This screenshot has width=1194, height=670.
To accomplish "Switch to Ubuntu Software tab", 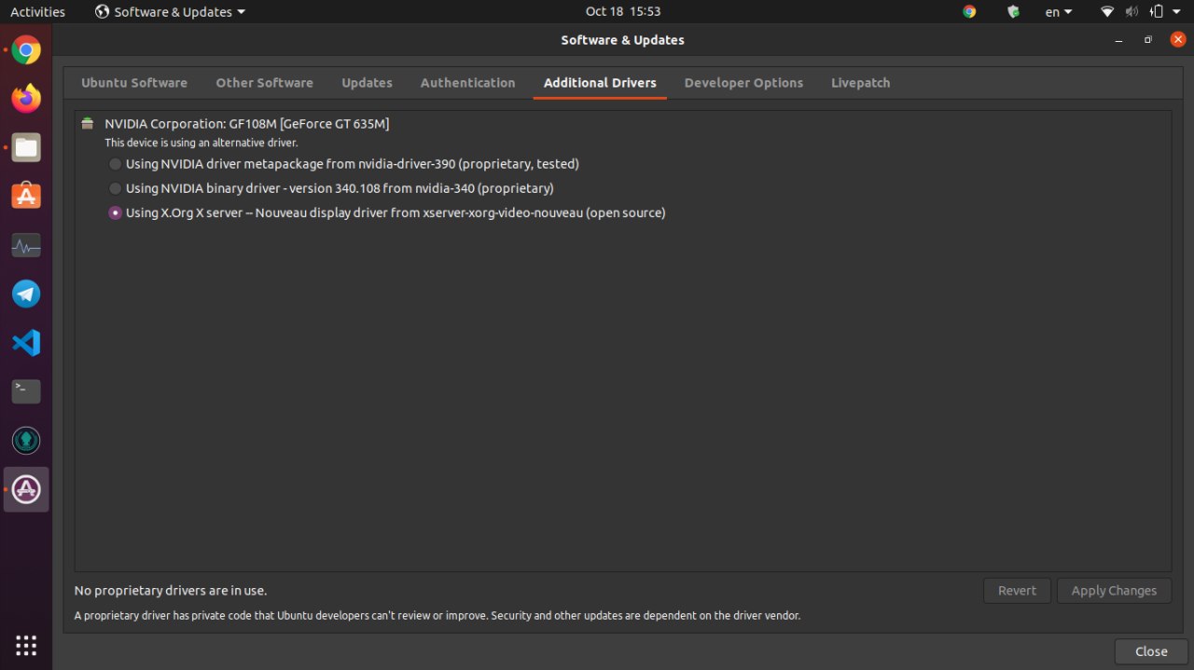I will click(x=134, y=83).
